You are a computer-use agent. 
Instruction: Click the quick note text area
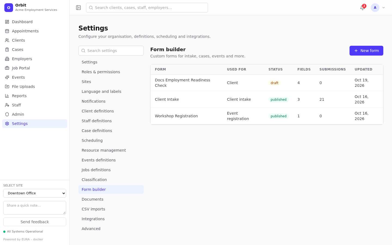pyautogui.click(x=35, y=208)
